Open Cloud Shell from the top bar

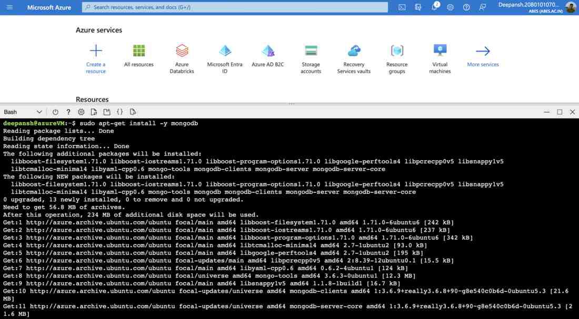(x=402, y=7)
